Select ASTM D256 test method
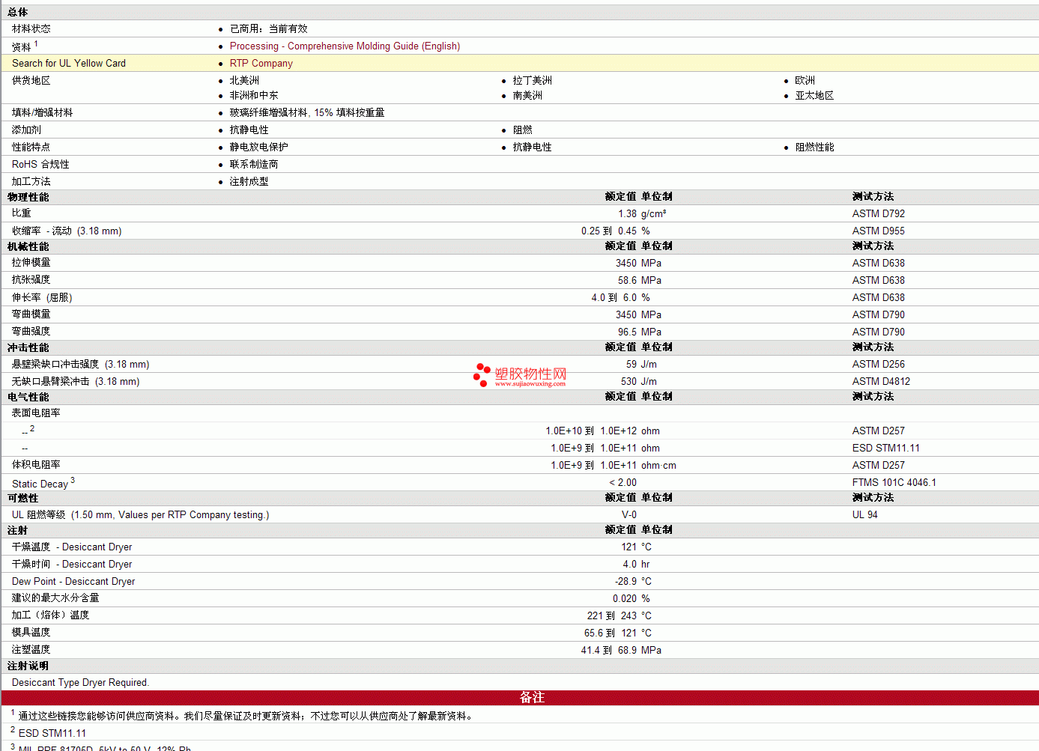The height and width of the screenshot is (751, 1039). [x=878, y=365]
